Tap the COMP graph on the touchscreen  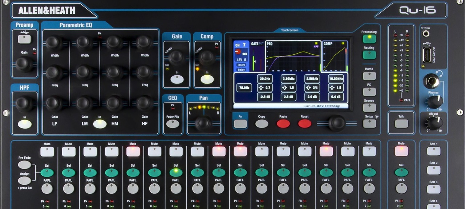coord(335,56)
